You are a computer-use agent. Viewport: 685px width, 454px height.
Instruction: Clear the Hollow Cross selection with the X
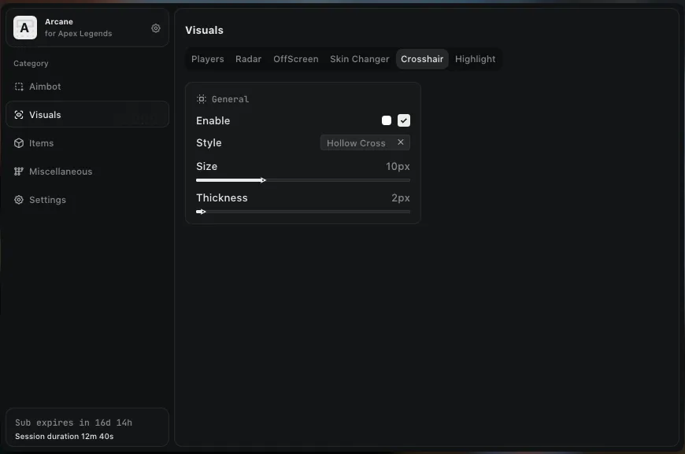coord(401,142)
